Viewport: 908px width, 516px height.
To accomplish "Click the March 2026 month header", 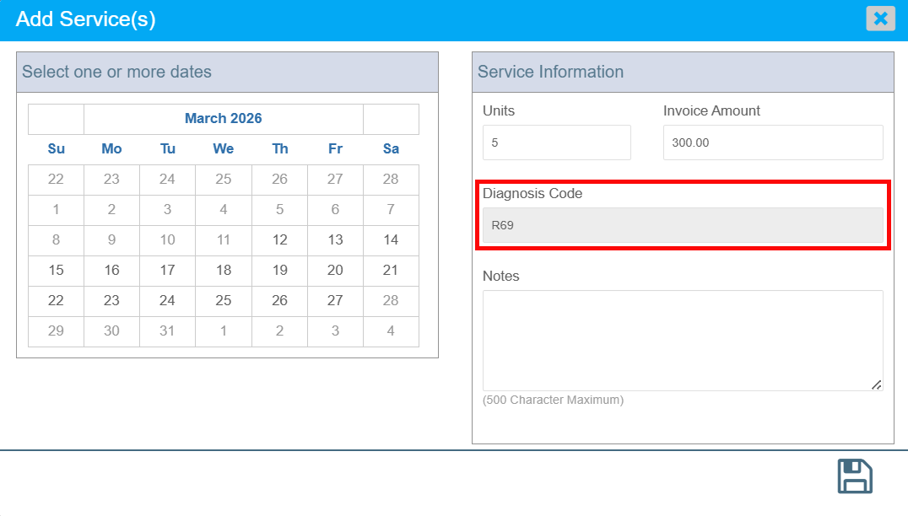I will tap(224, 119).
